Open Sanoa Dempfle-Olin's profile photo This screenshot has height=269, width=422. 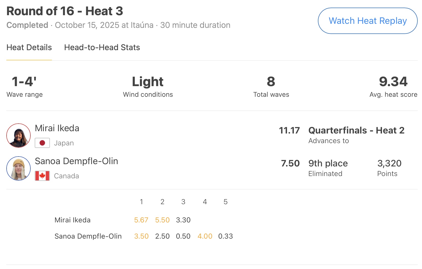click(x=18, y=168)
